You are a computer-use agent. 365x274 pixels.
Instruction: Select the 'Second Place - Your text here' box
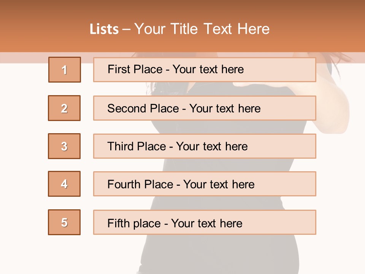[205, 108]
